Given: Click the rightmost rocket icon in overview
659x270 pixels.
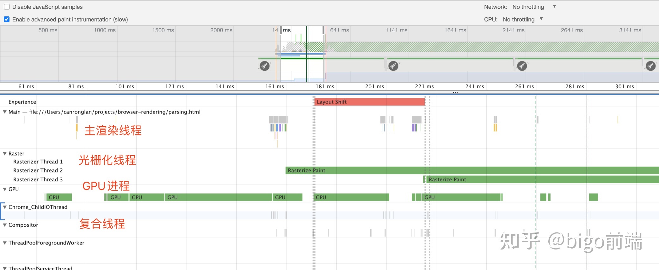Looking at the screenshot, I should coord(650,66).
